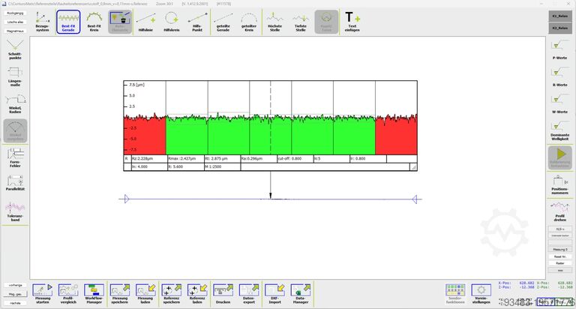576x309 pixels.
Task: Open the Bezugssystem tool
Action: (43, 21)
